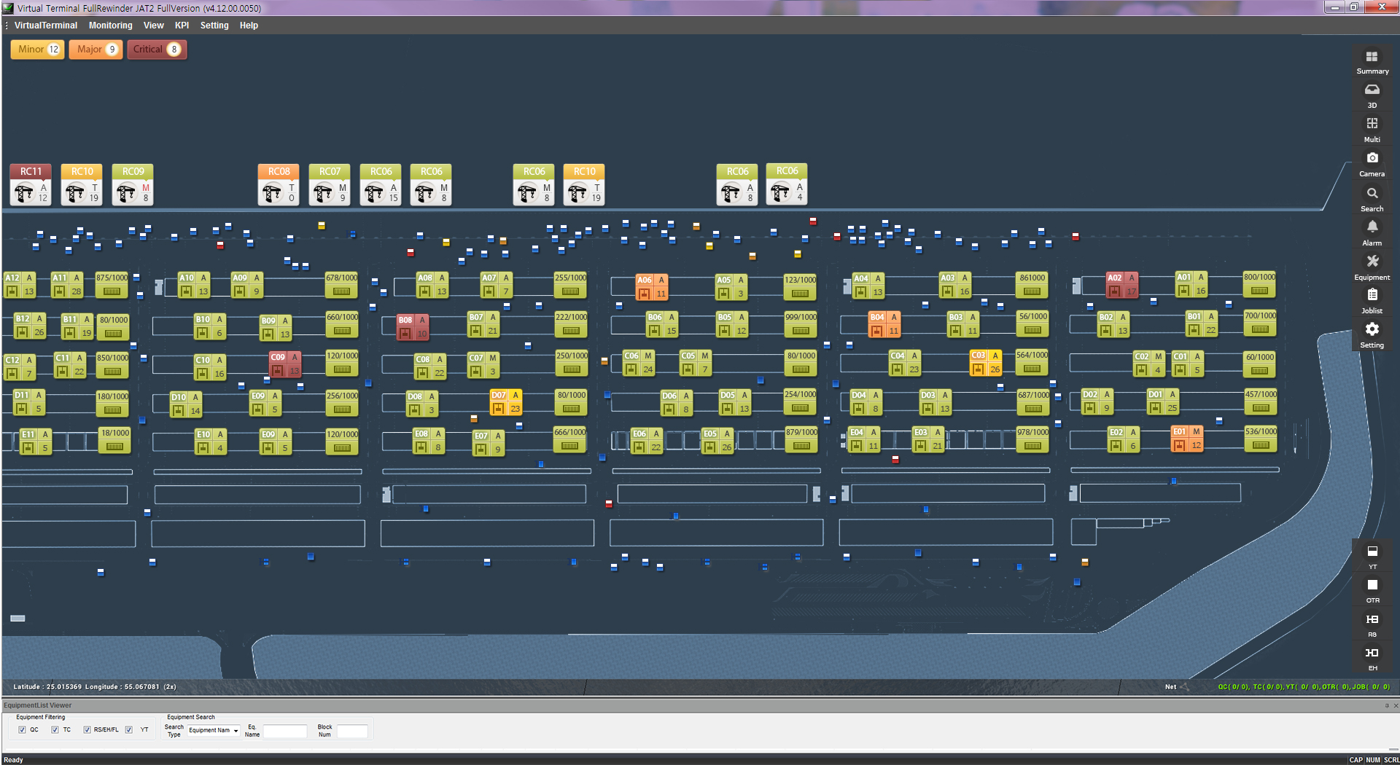This screenshot has width=1400, height=765.
Task: Click the Minor alarms button
Action: point(38,50)
